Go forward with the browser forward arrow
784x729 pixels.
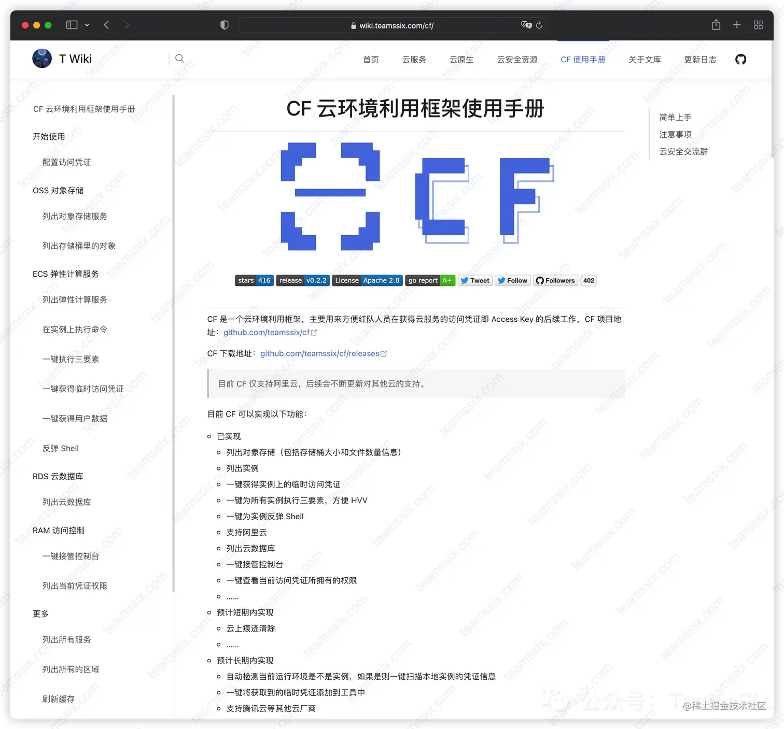[x=127, y=25]
